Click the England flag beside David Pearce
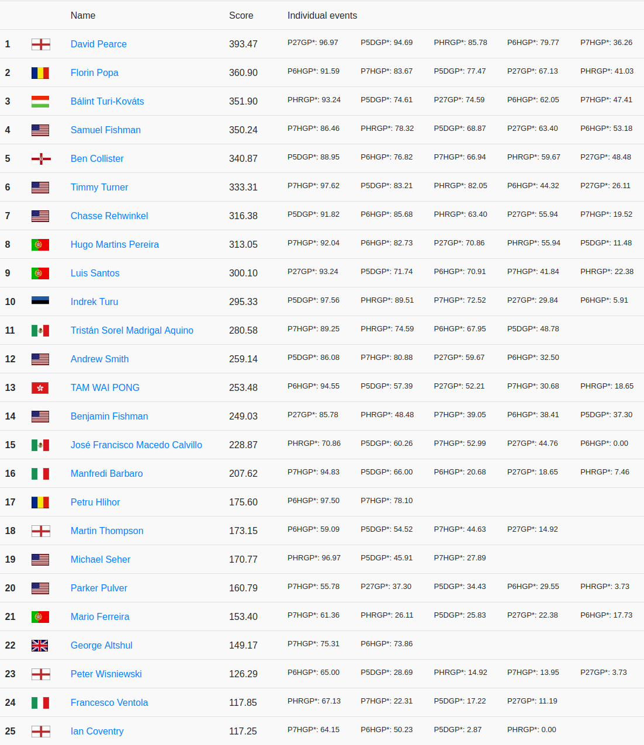This screenshot has width=644, height=745. pyautogui.click(x=40, y=44)
